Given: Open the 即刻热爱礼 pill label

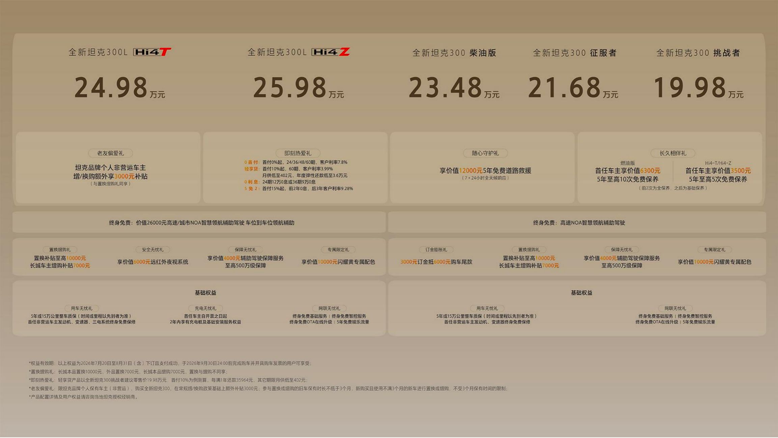Looking at the screenshot, I should (298, 153).
